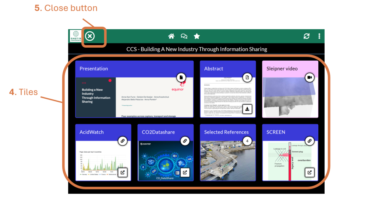The width and height of the screenshot is (379, 204).
Task: Click the number 4 badge on Selected References
Action: click(247, 141)
